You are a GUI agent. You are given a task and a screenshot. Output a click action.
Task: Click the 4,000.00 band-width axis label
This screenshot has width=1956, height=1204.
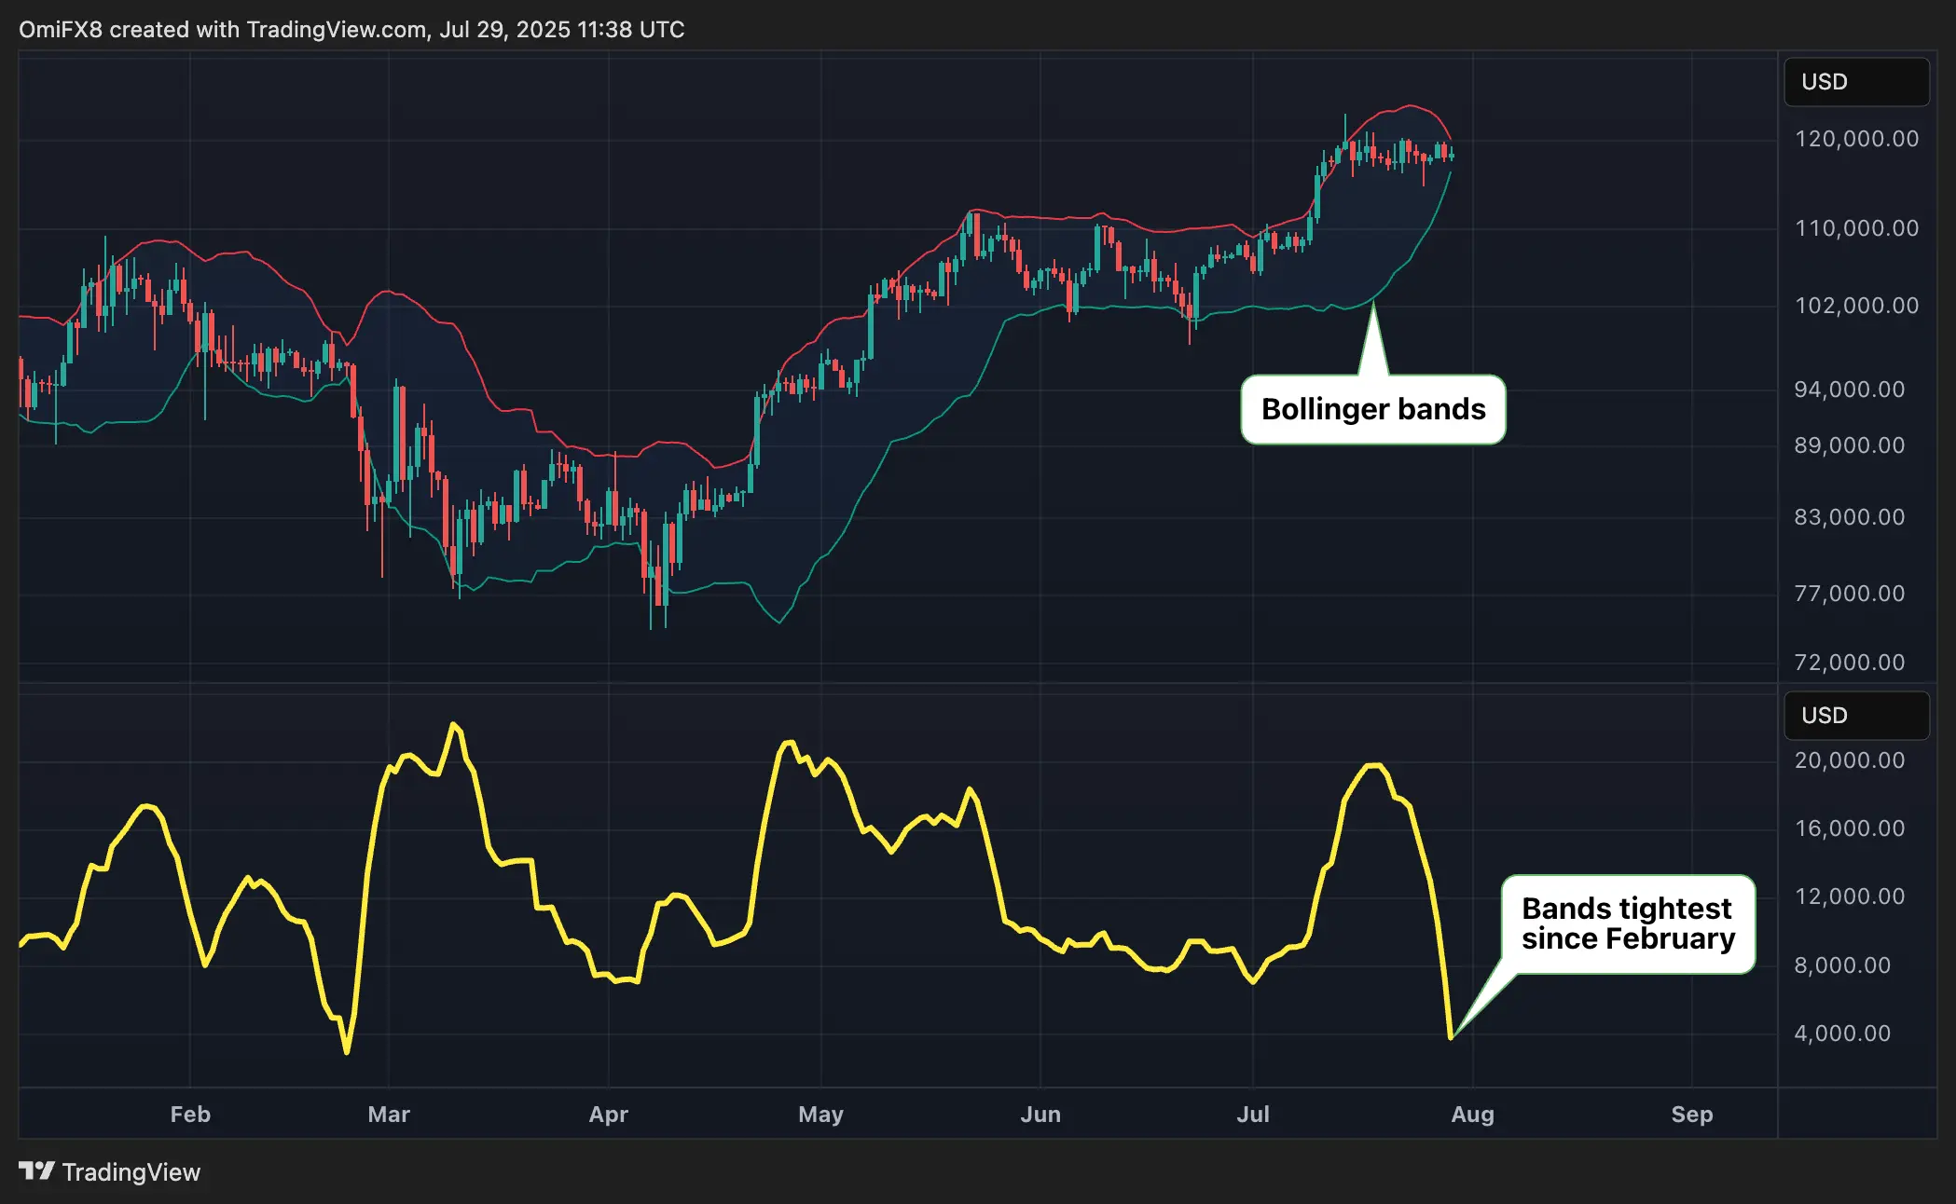point(1842,1033)
